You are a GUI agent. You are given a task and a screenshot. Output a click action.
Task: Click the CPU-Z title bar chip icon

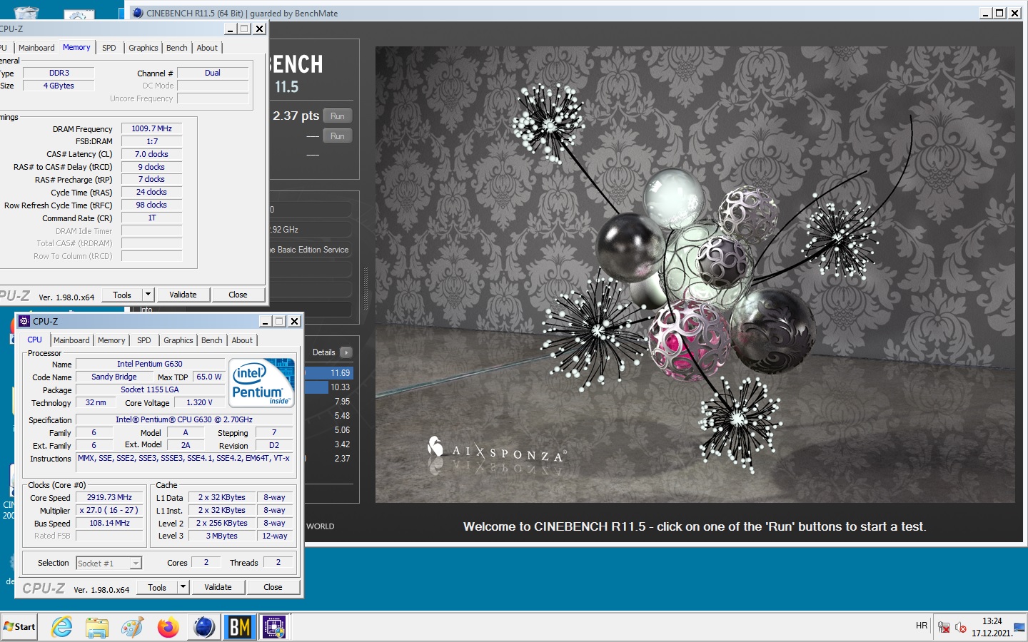(24, 321)
